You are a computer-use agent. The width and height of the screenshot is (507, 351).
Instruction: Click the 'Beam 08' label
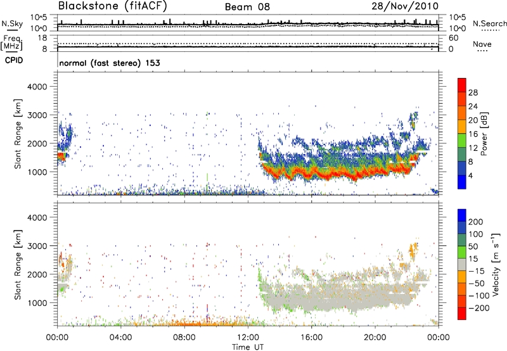pos(247,7)
